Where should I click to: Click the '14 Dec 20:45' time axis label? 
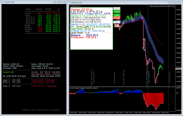pyautogui.click(x=146, y=113)
